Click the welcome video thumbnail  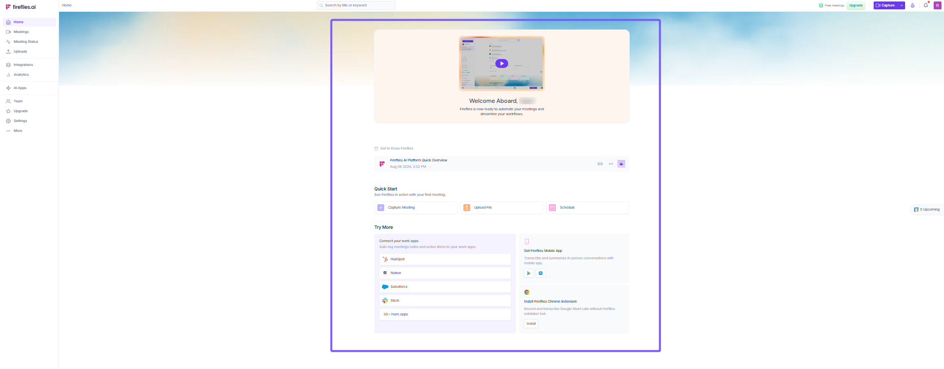(x=502, y=63)
